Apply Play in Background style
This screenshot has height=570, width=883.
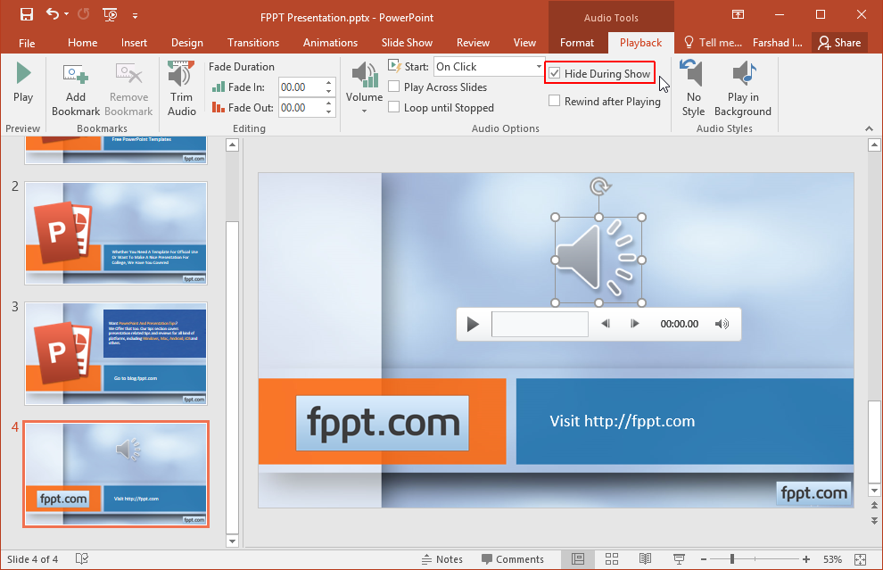tap(743, 89)
